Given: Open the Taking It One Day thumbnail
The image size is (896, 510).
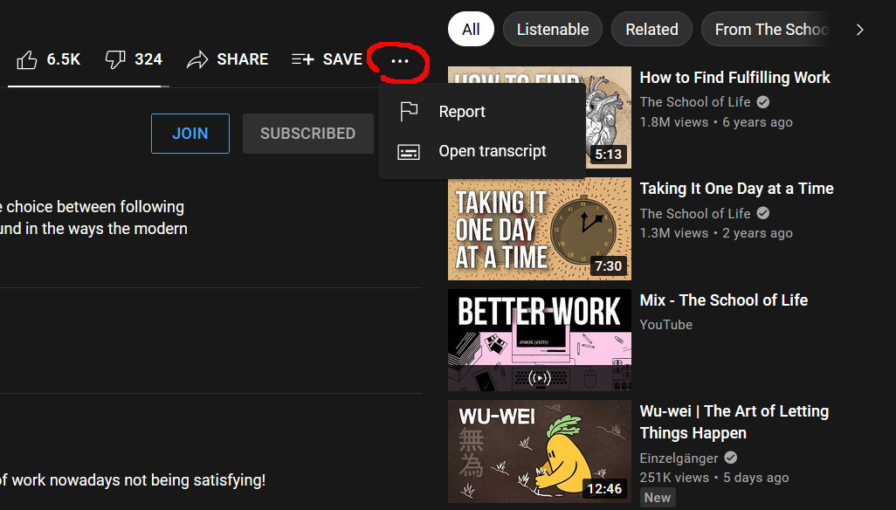Looking at the screenshot, I should point(539,229).
